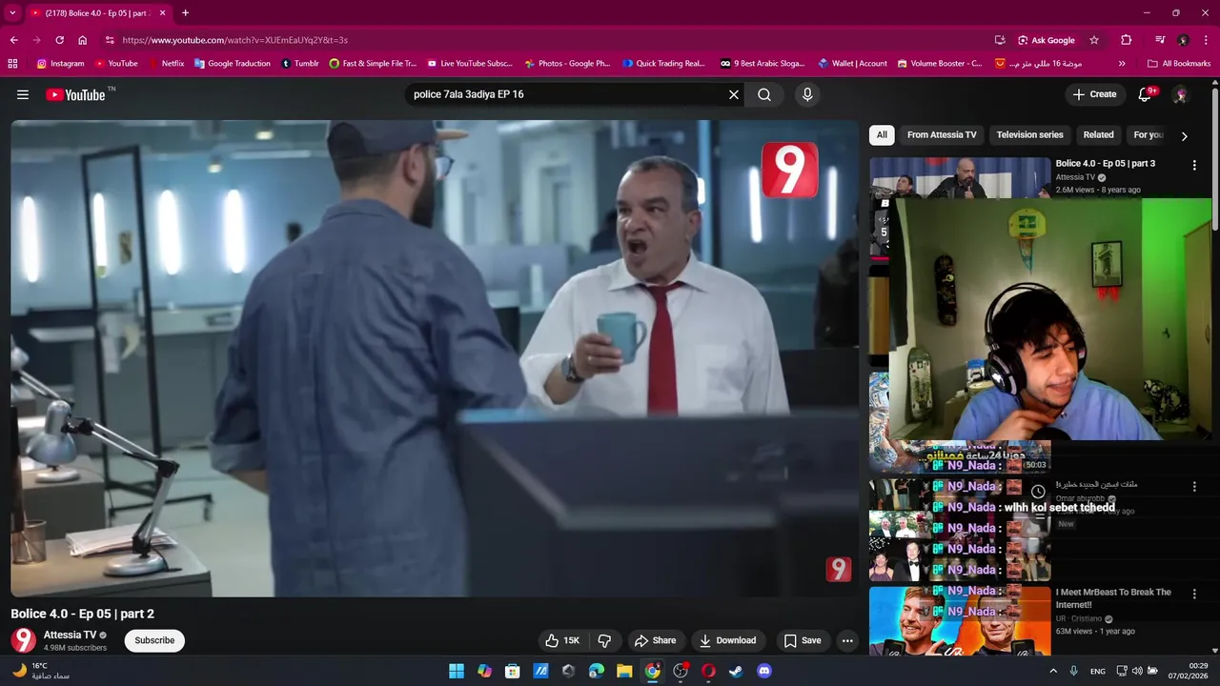
Task: Show hidden system tray icons
Action: [1053, 671]
